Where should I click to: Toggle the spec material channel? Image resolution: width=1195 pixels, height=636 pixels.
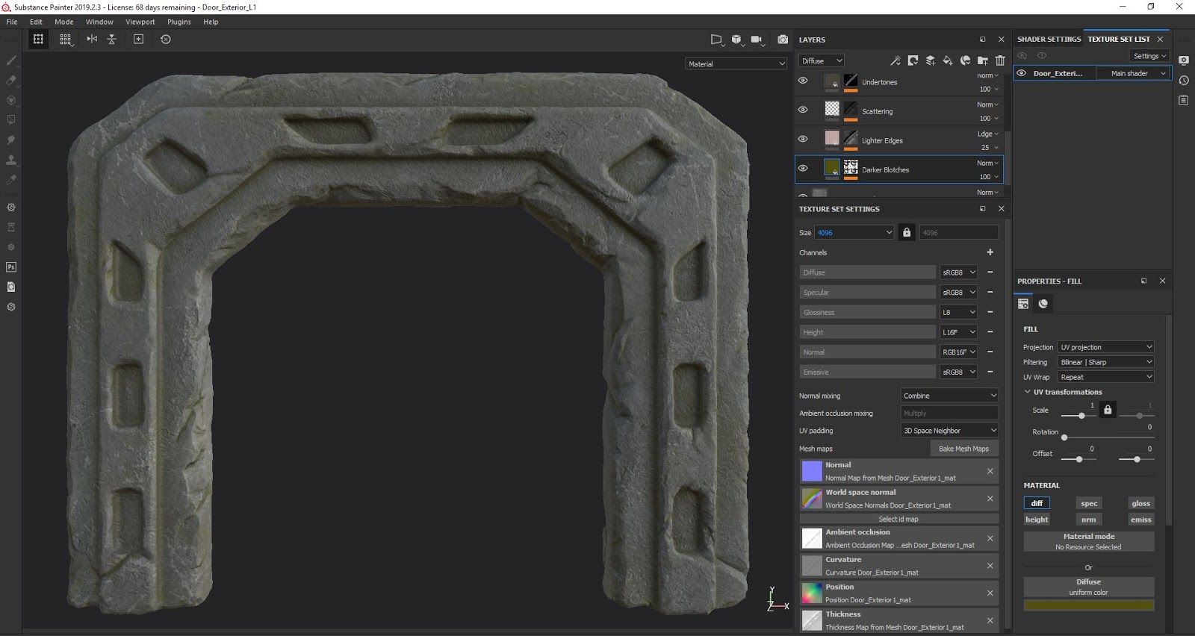[x=1089, y=503]
